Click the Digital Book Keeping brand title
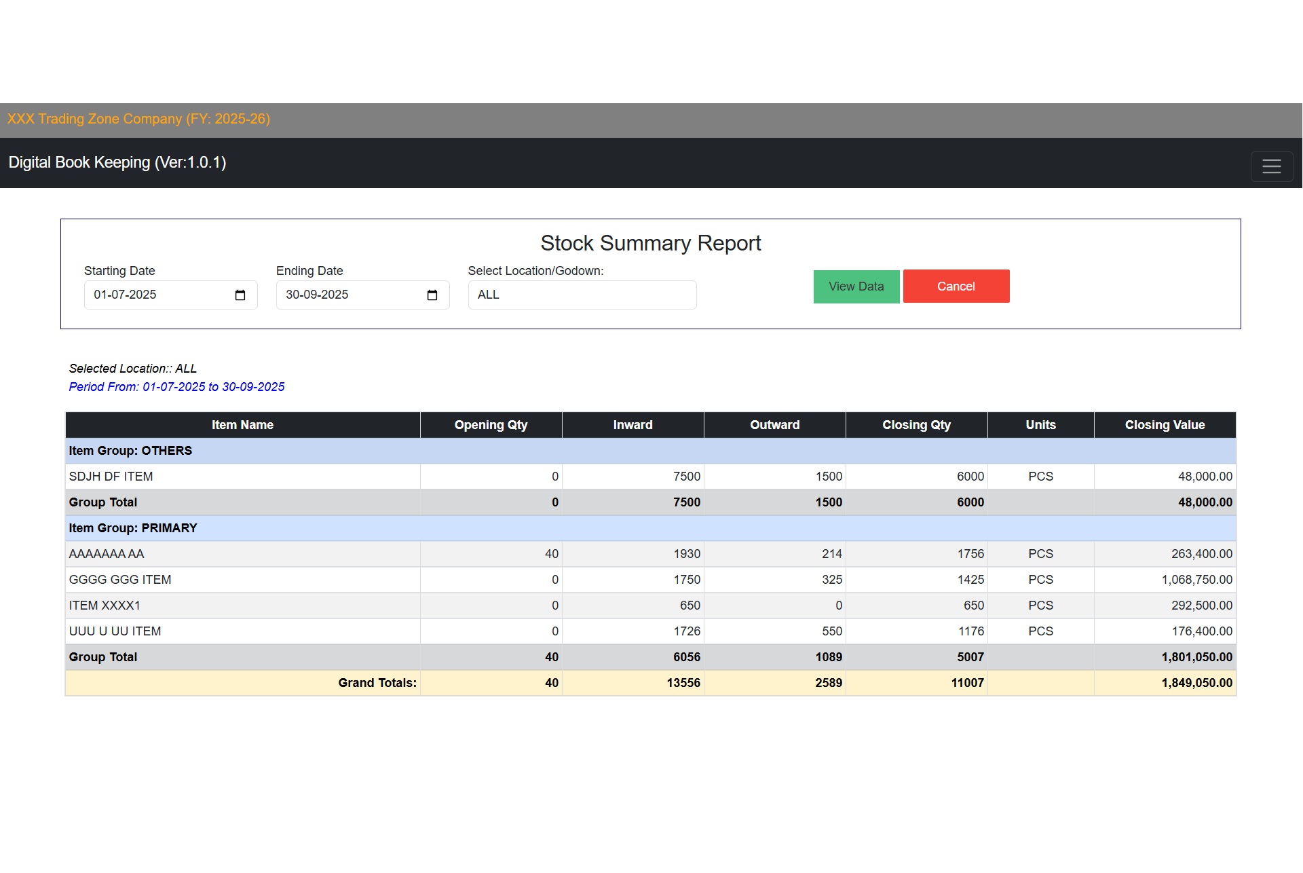The image size is (1303, 873). tap(117, 163)
